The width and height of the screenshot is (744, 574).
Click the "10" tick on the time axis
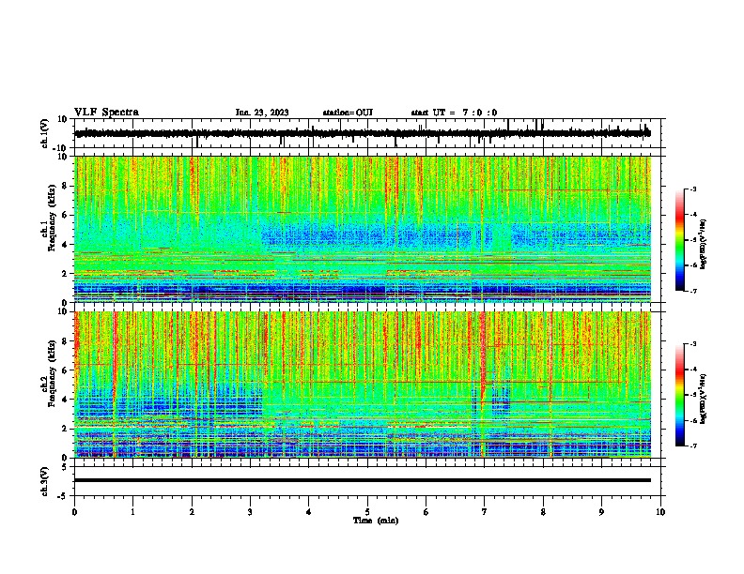click(660, 512)
